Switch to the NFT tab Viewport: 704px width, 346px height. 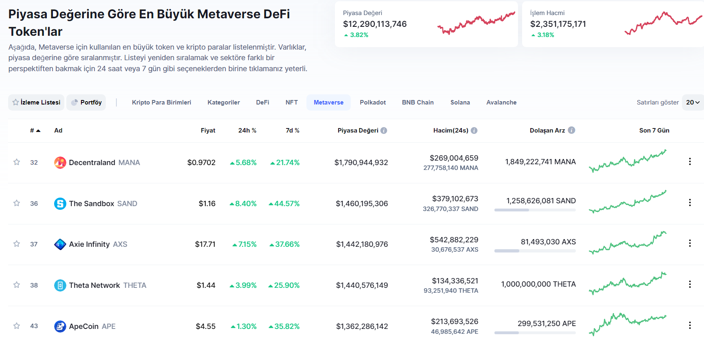291,102
